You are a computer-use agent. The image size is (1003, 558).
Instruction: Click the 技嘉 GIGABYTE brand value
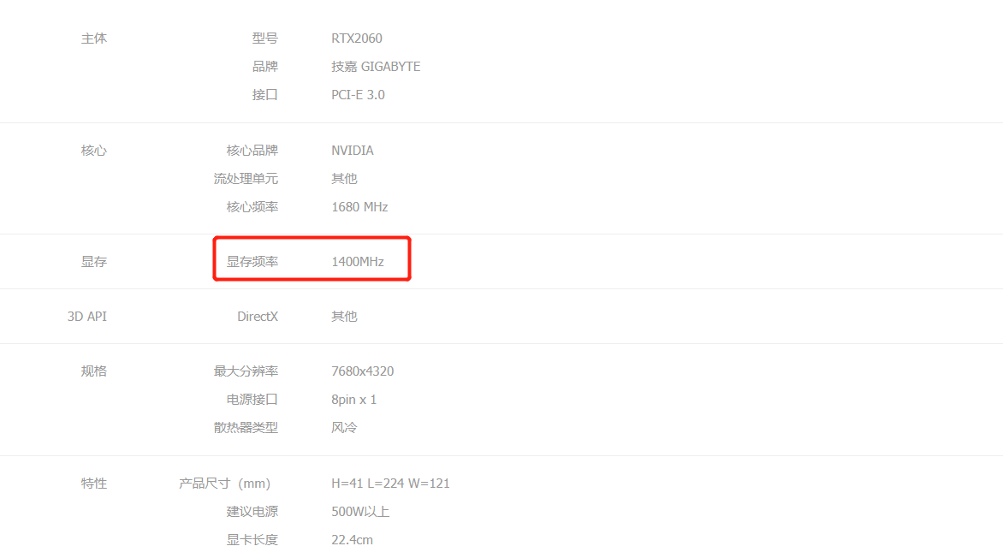[376, 67]
